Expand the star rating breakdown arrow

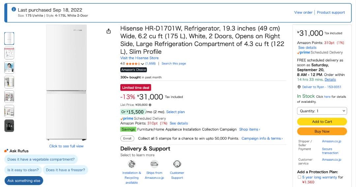click(x=142, y=64)
